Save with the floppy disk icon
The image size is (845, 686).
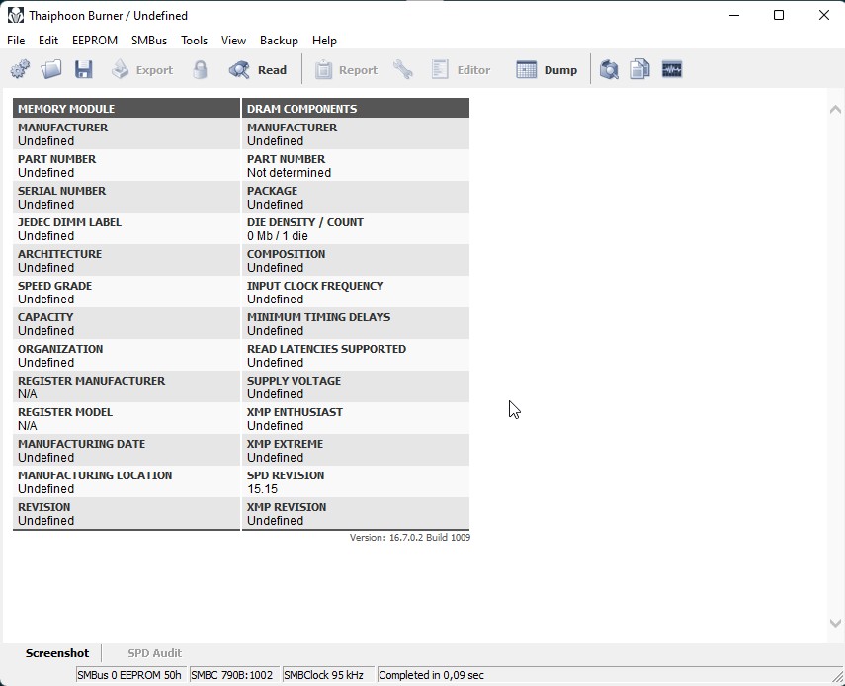click(x=84, y=69)
